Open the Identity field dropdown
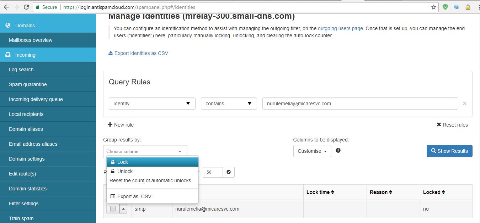The width and height of the screenshot is (480, 223). pyautogui.click(x=152, y=104)
